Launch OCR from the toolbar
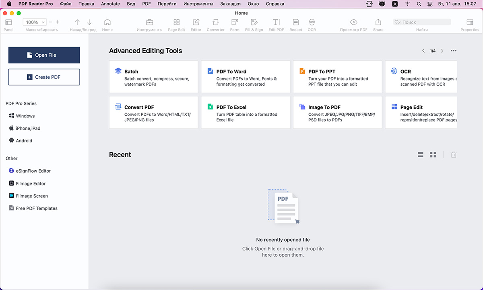 pyautogui.click(x=312, y=22)
